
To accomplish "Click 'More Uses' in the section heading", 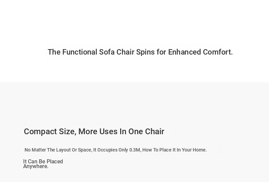I will (x=98, y=132).
